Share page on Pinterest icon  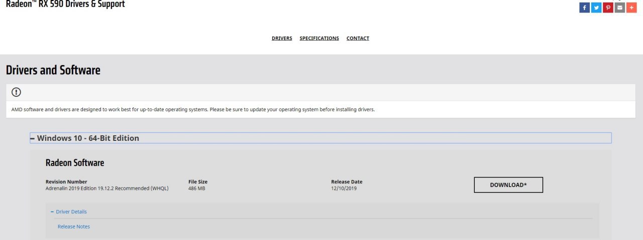608,8
